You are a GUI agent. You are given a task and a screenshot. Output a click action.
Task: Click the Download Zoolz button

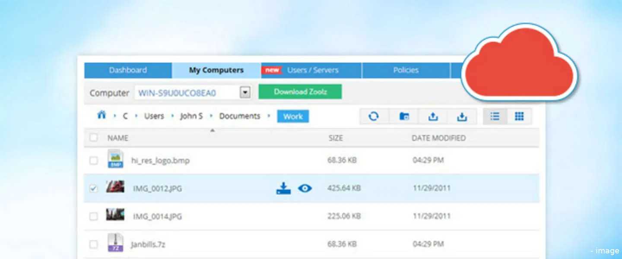point(300,92)
